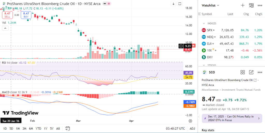Open chart settings gear icon below price scale

coord(190,121)
